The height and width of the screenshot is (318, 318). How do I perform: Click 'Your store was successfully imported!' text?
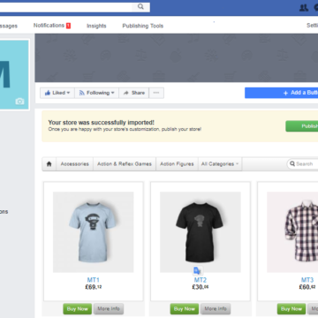point(101,123)
